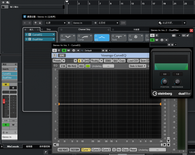The width and height of the screenshot is (195, 155).
Task: Click the DualFilter side-chain circle icon
Action: click(162, 40)
